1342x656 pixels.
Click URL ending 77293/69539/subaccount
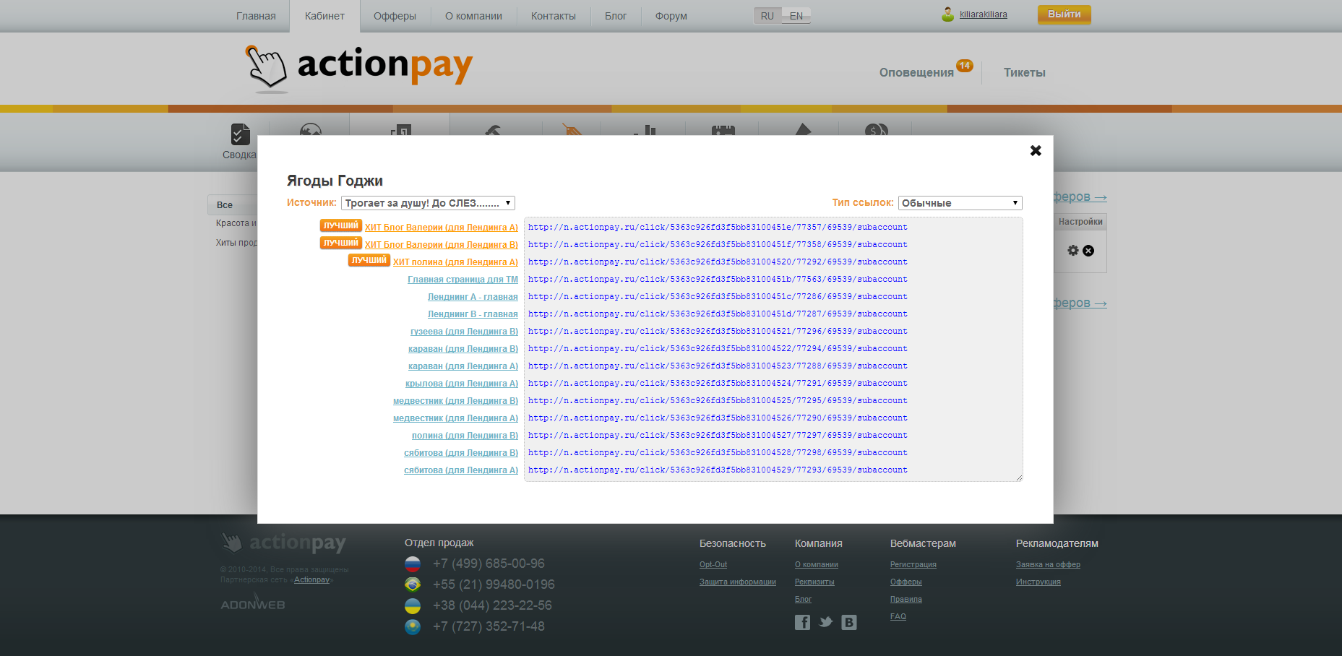[x=718, y=470]
